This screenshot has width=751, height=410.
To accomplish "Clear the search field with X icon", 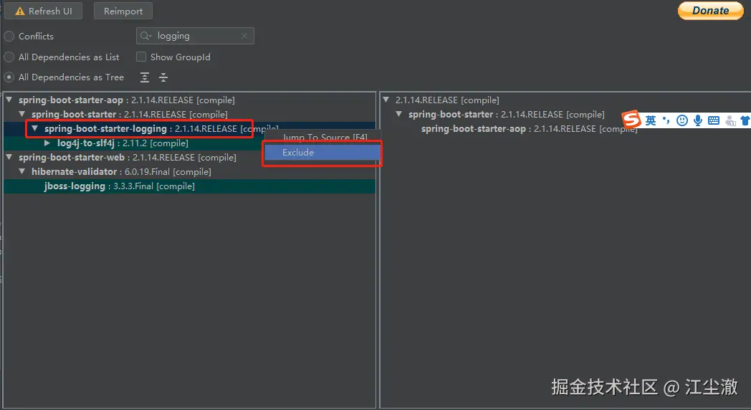I will (244, 36).
